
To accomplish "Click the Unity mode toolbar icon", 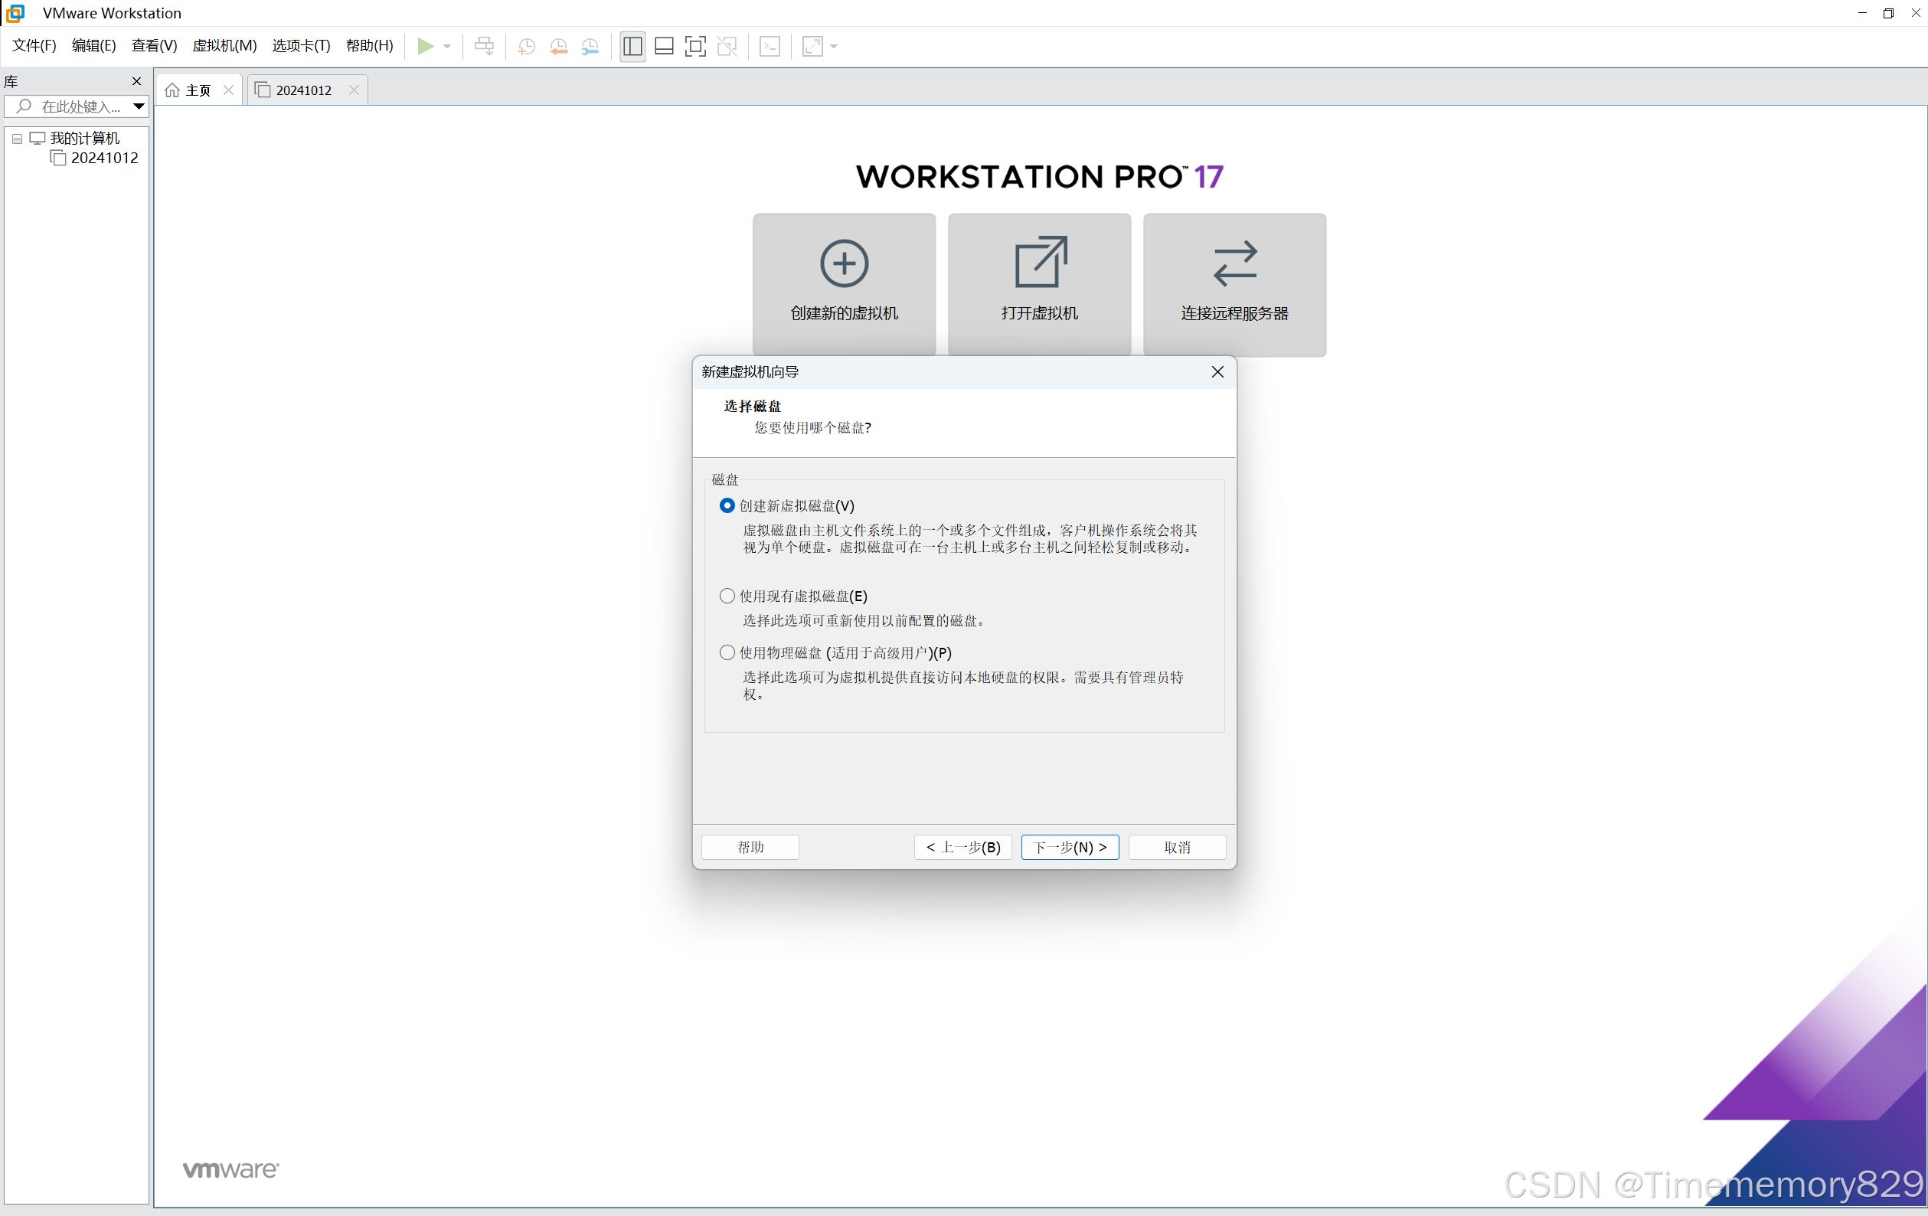I will click(x=727, y=47).
